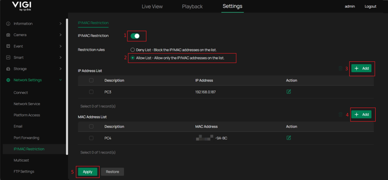This screenshot has height=180, width=388.
Task: Expand the Event menu chevron
Action: 61,46
